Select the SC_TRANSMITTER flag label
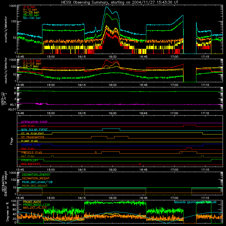 33,137
